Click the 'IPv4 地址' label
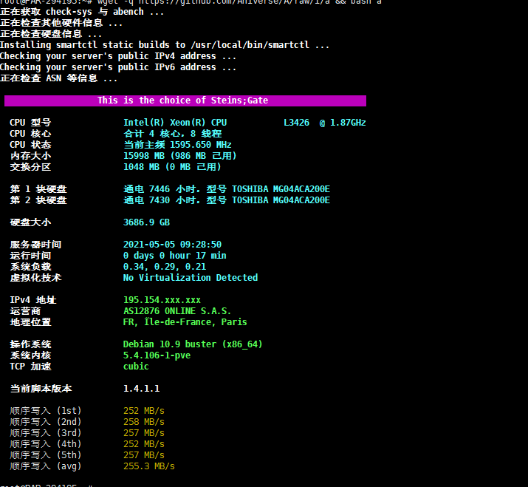Screen dimensions: 528x487 [x=33, y=300]
